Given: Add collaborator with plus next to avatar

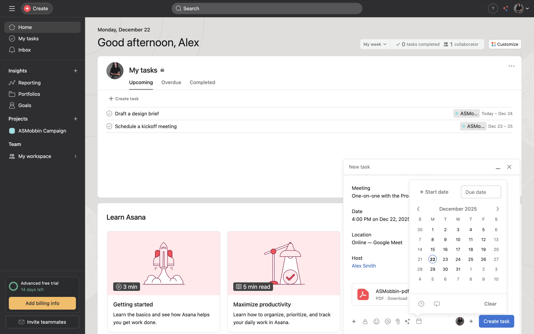Looking at the screenshot, I should point(471,321).
